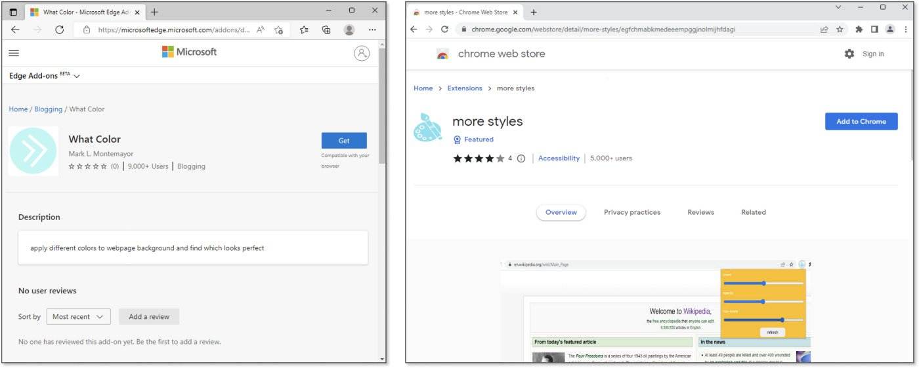This screenshot has height=368, width=919.
Task: Click the more styles palette icon
Action: point(428,128)
